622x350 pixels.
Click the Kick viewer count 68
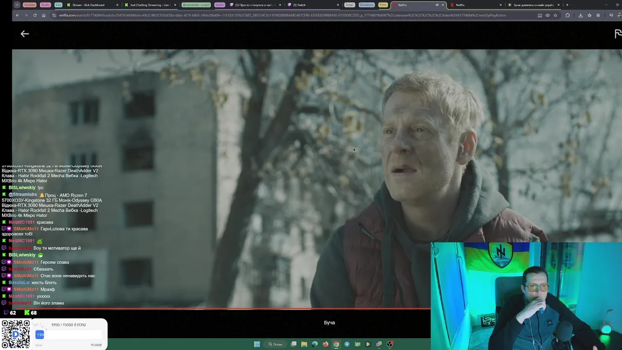[34, 313]
